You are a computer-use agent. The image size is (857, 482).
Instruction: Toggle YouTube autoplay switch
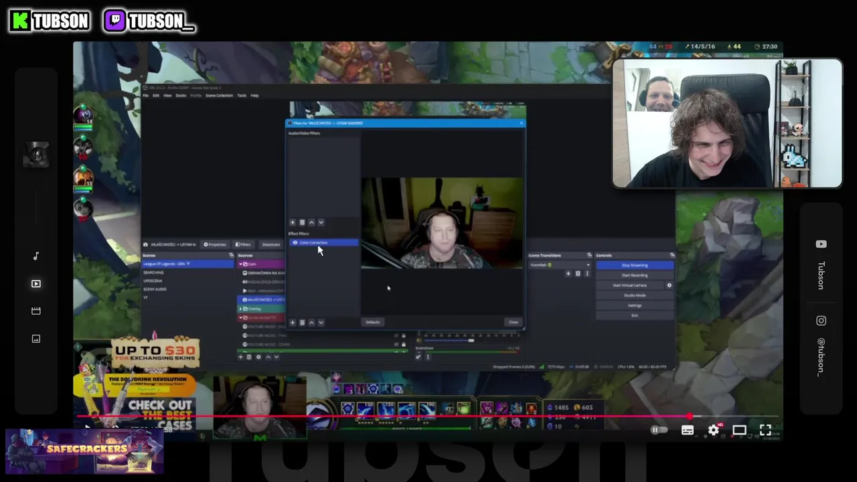click(659, 430)
